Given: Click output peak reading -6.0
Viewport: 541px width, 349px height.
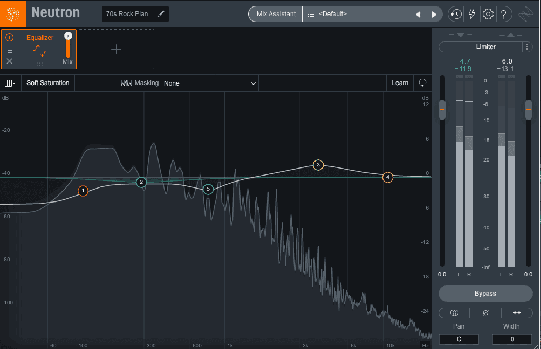Looking at the screenshot, I should [x=505, y=61].
